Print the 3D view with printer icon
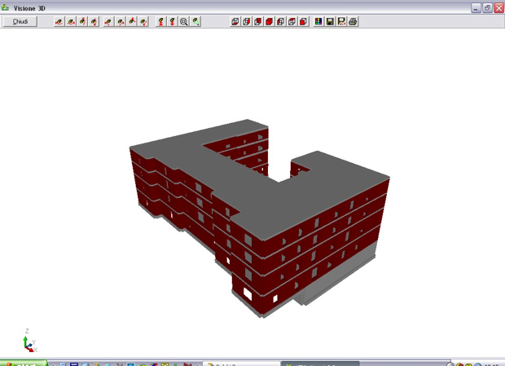 (353, 21)
